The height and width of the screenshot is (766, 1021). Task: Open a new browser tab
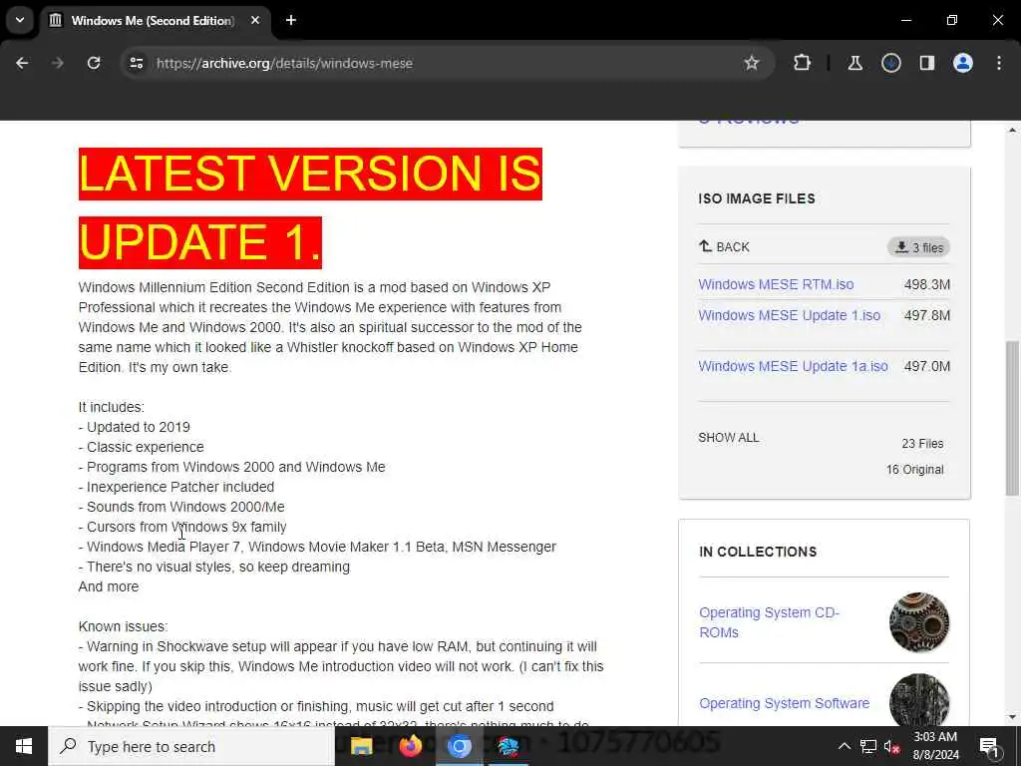[291, 21]
